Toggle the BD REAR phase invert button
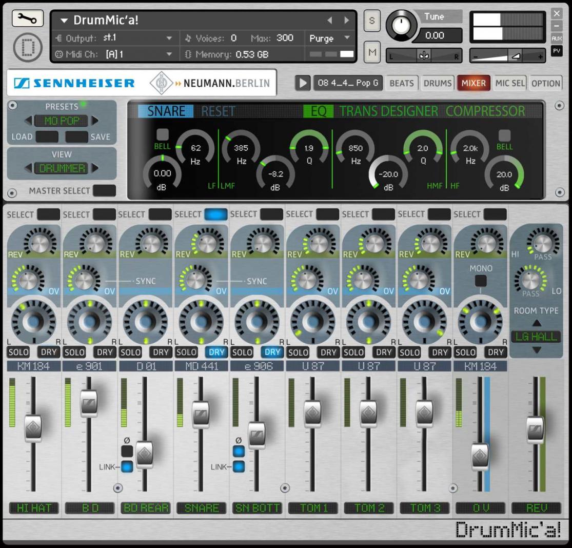 point(127,451)
